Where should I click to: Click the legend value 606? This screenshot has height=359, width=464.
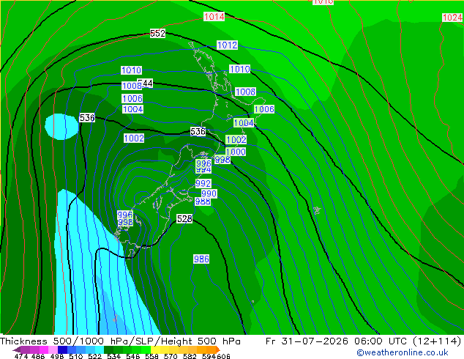click(223, 356)
